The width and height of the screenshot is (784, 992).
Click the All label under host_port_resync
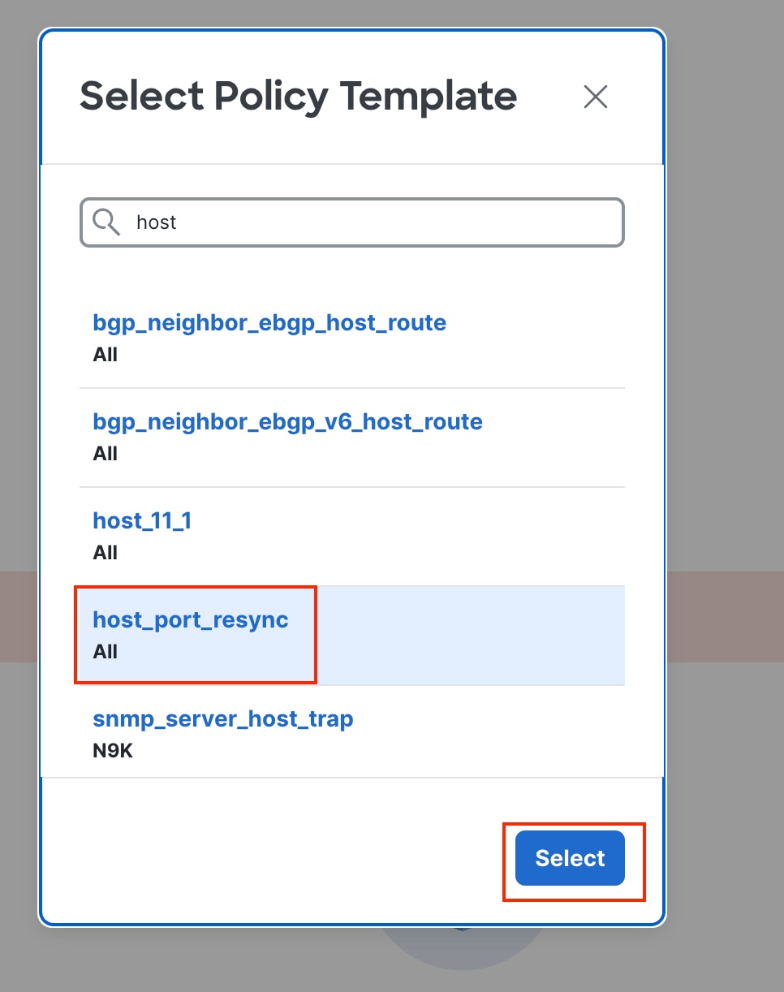pos(105,651)
